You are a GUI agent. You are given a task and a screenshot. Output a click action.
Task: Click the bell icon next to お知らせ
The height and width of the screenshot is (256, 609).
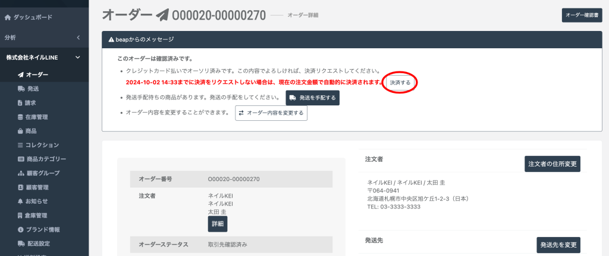(x=21, y=201)
